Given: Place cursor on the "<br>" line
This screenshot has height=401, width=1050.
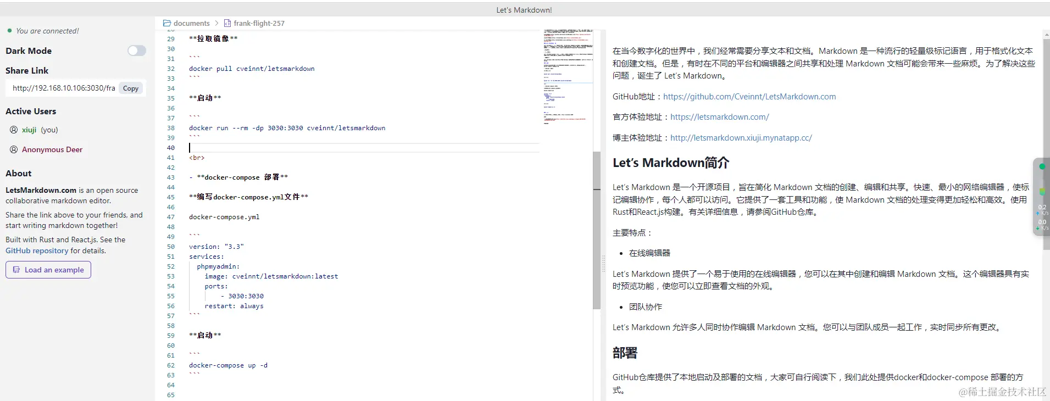Looking at the screenshot, I should coord(197,158).
